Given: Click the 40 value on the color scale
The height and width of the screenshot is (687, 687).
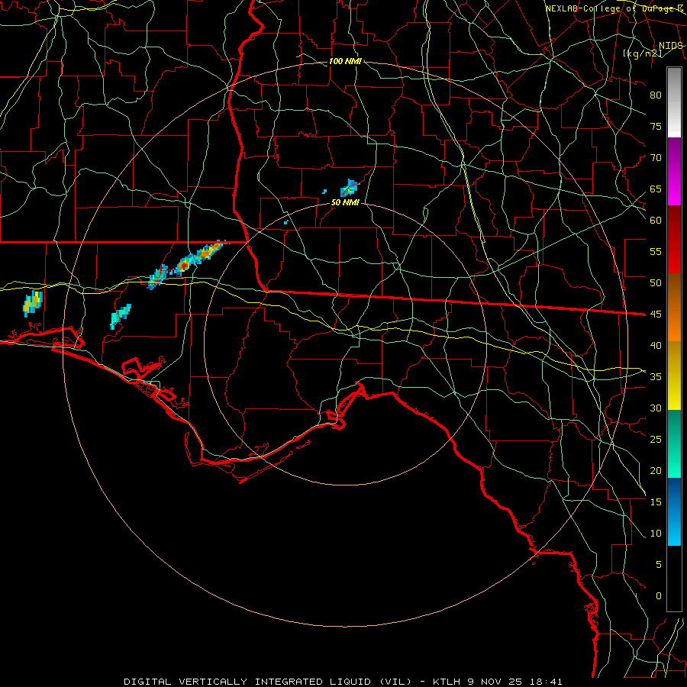Looking at the screenshot, I should tap(656, 346).
